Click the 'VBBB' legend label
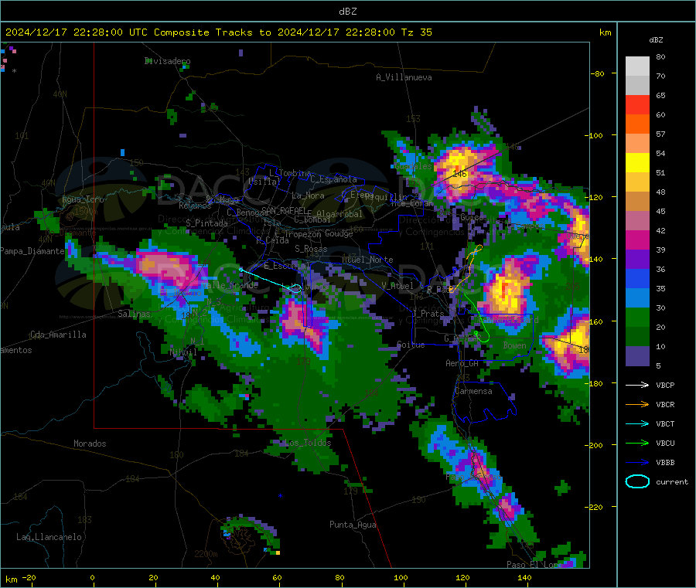 665,463
